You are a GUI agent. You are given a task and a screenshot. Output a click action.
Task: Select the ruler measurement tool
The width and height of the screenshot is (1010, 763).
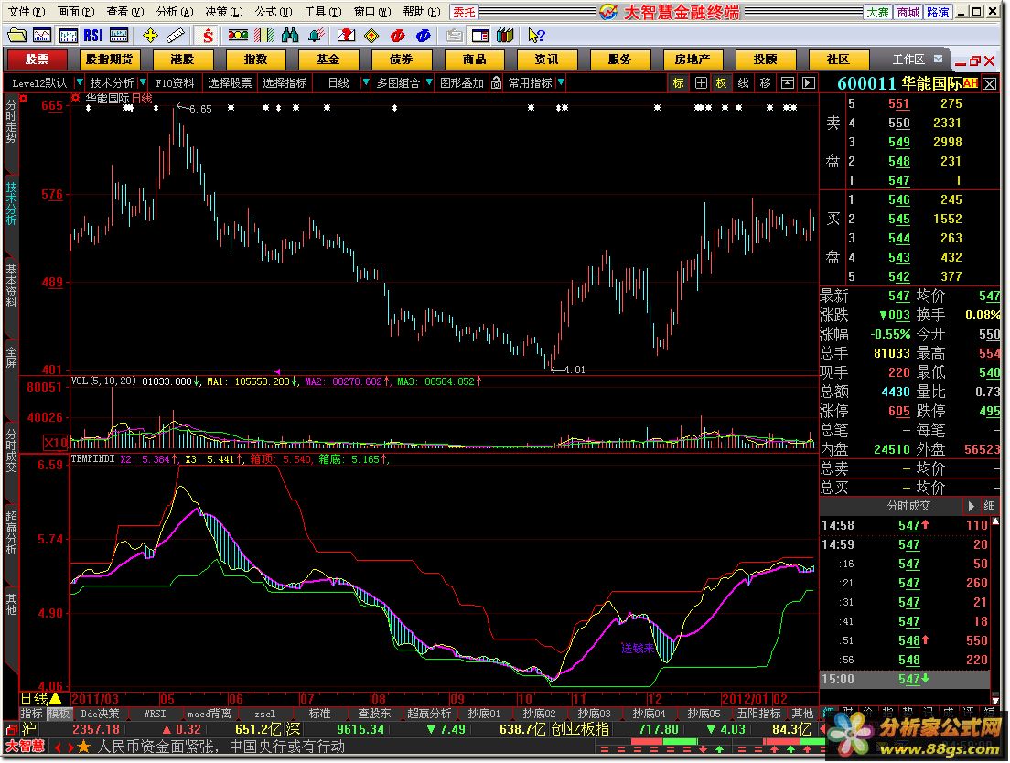pyautogui.click(x=176, y=36)
